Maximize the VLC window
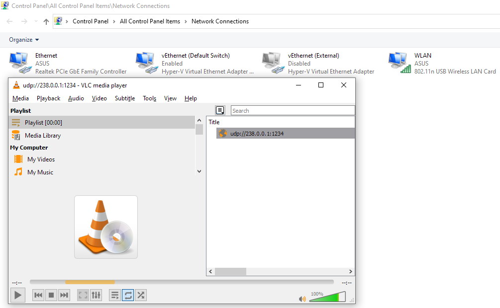 click(x=321, y=85)
